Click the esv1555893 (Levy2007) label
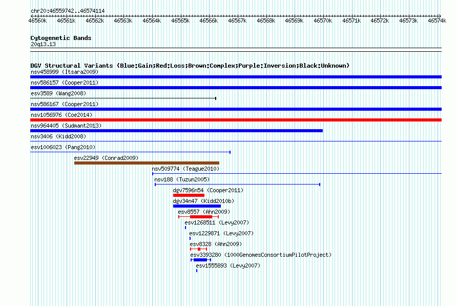Image resolution: width=456 pixels, height=306 pixels. (228, 266)
